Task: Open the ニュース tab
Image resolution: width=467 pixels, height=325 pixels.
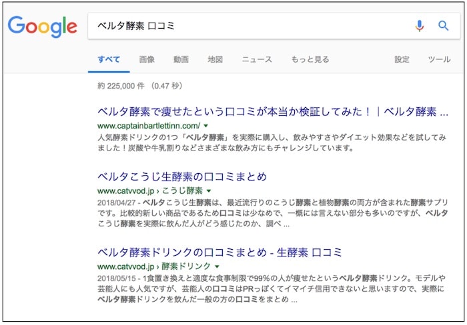Action: tap(257, 59)
